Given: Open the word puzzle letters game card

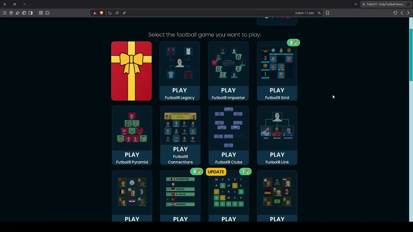Looking at the screenshot, I should pos(229,196).
